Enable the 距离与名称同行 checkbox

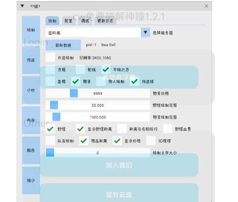(x=122, y=129)
